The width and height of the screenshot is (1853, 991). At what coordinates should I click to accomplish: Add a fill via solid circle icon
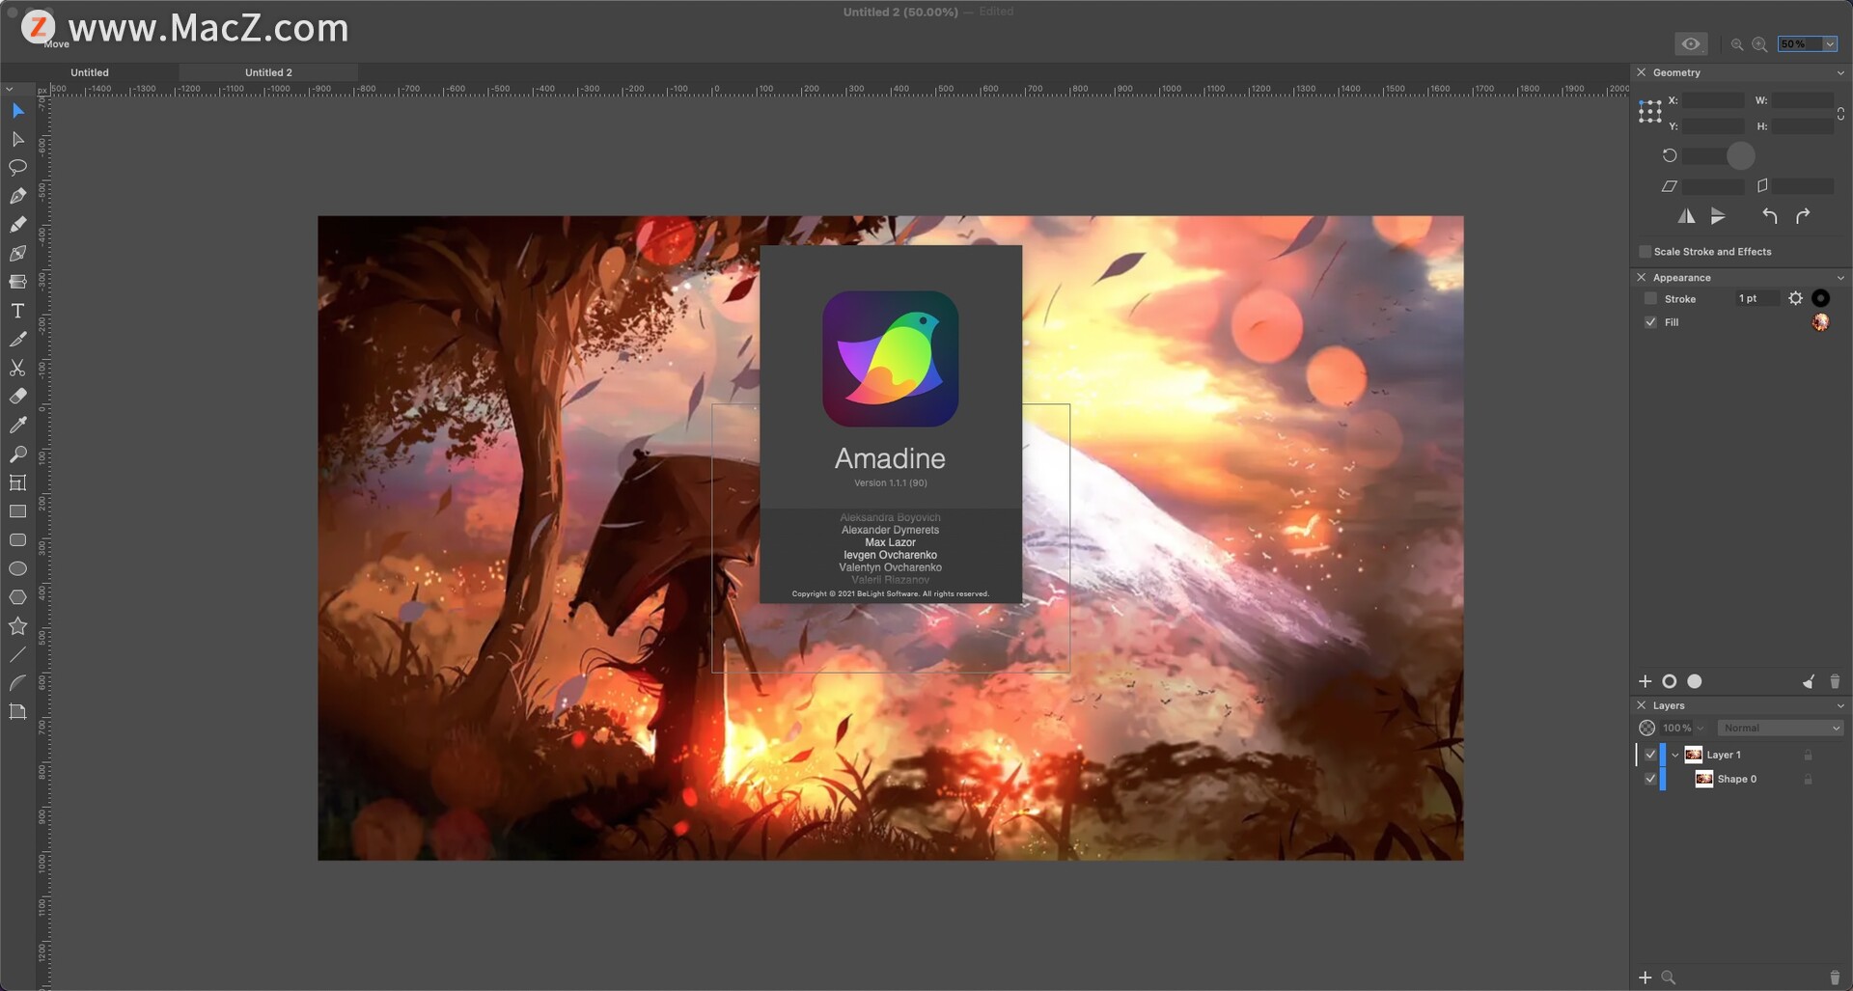point(1694,681)
